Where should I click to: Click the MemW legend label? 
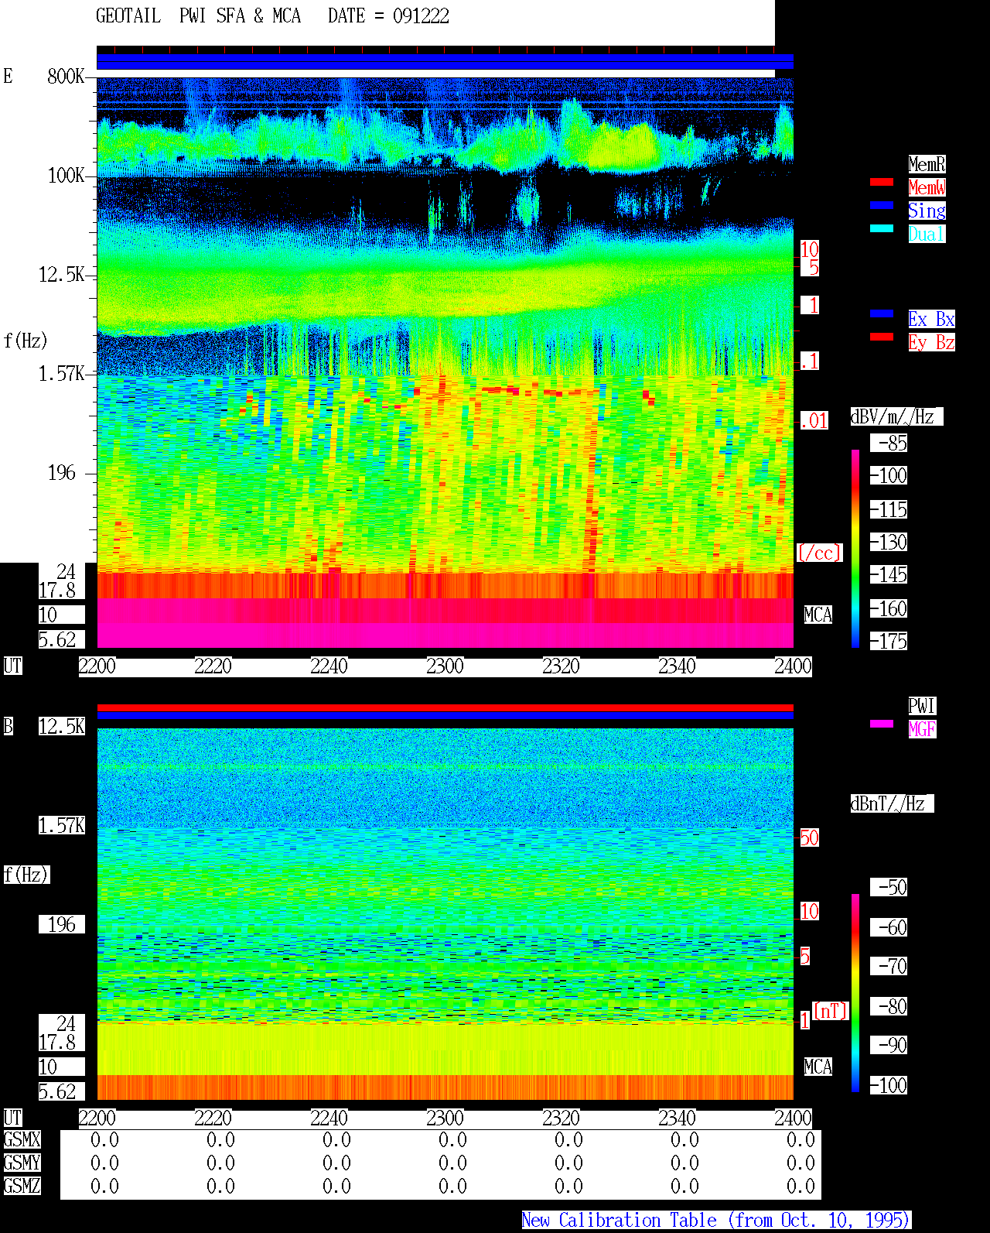pos(927,187)
